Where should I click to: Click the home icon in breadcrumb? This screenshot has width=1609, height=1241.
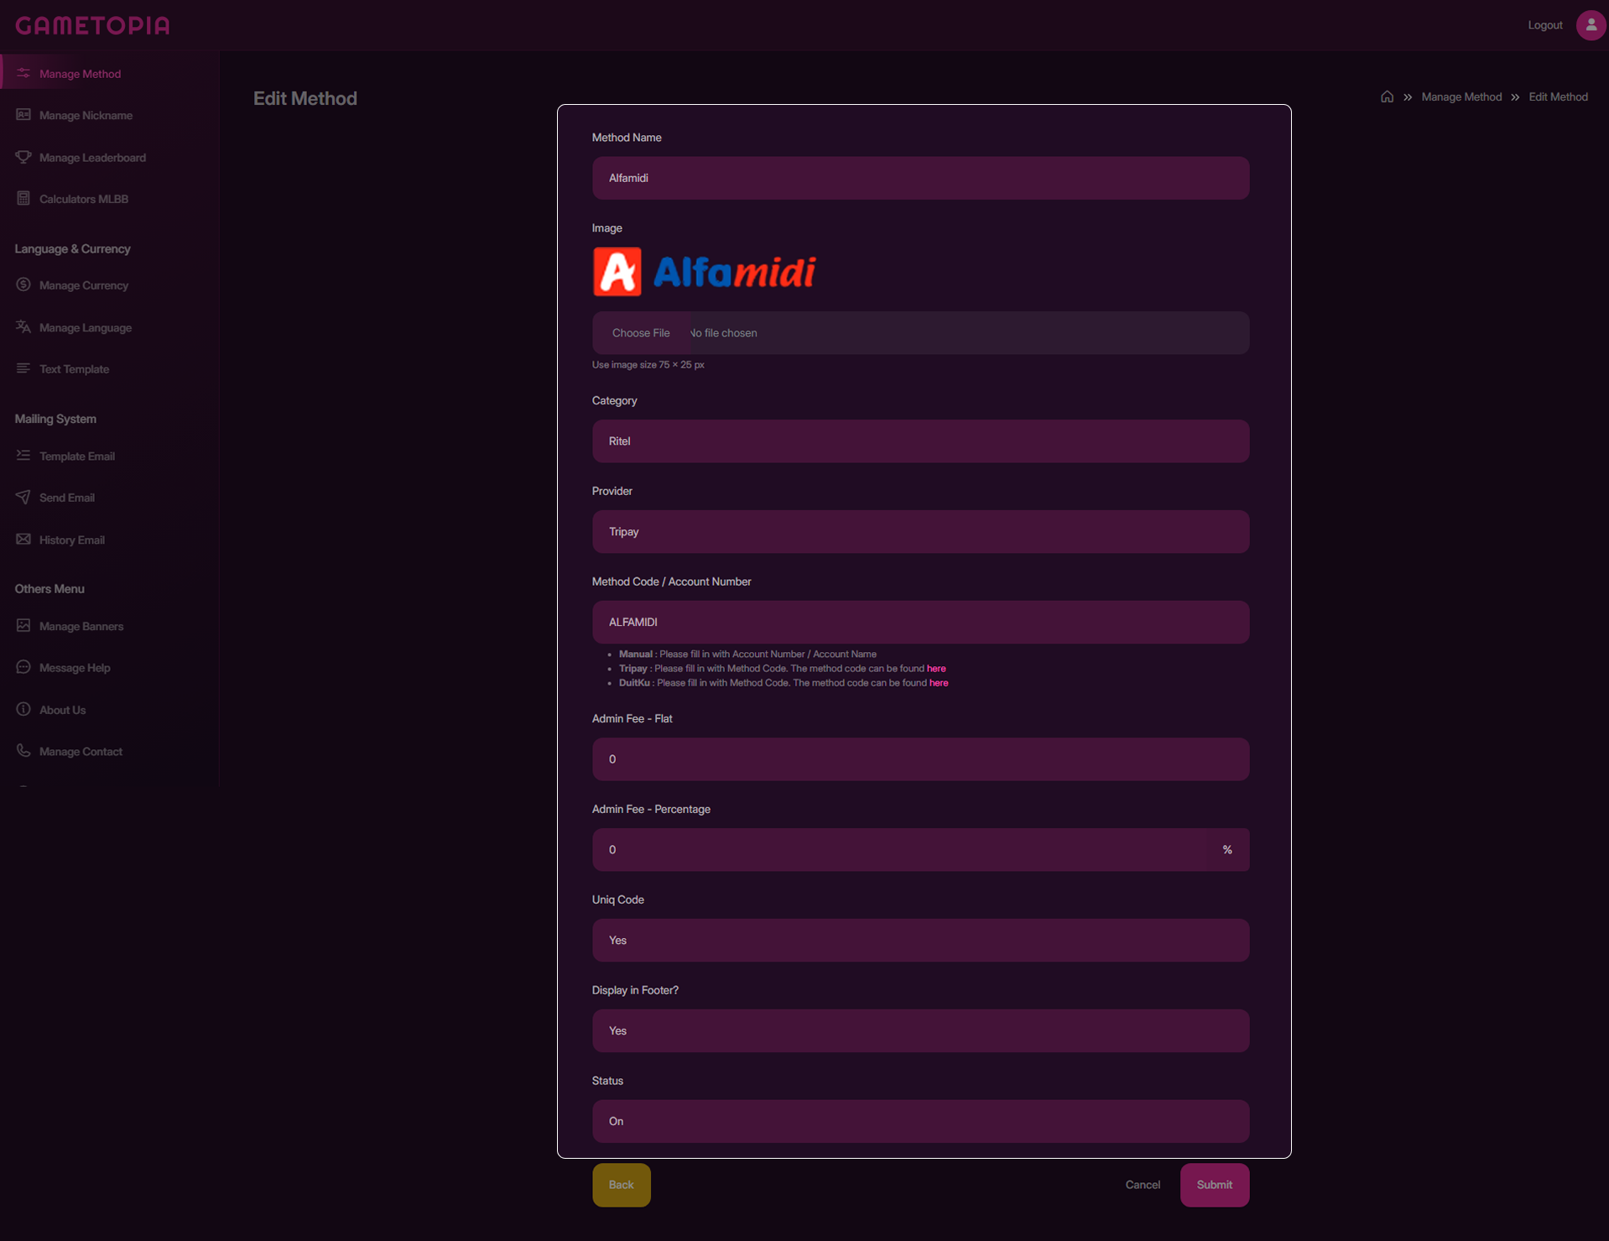click(1387, 96)
